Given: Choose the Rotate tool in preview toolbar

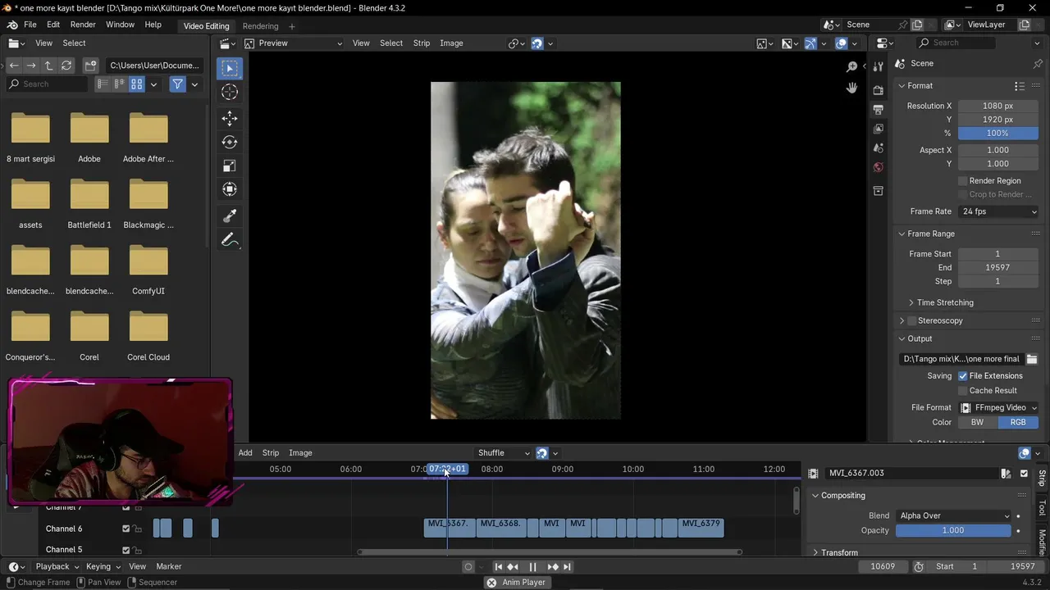Looking at the screenshot, I should pos(230,142).
